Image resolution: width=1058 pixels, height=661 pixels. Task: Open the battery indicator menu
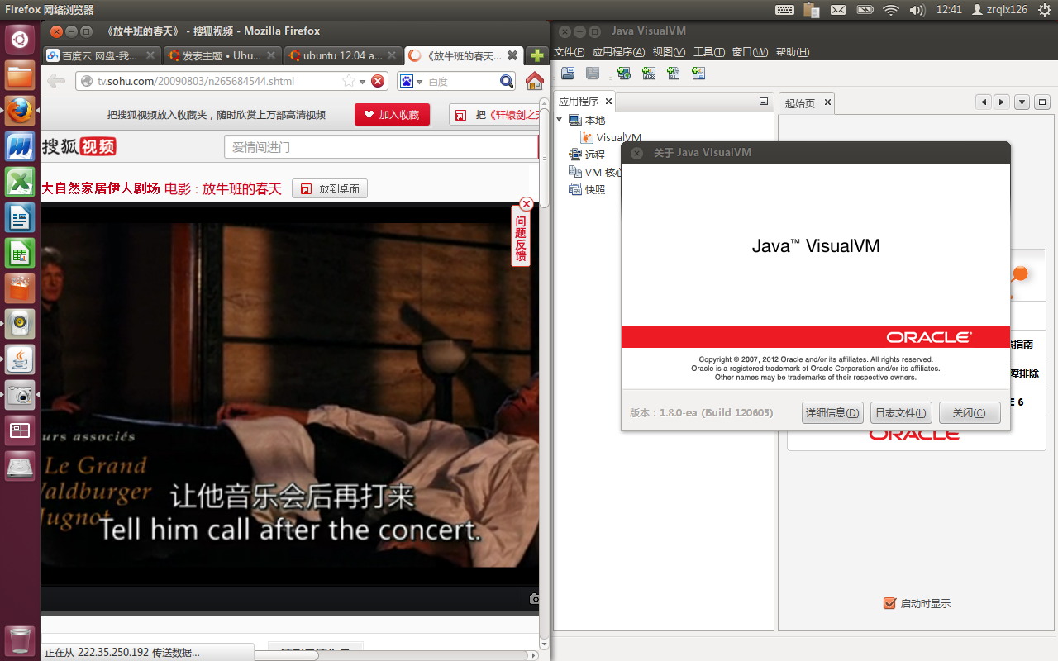(x=865, y=10)
